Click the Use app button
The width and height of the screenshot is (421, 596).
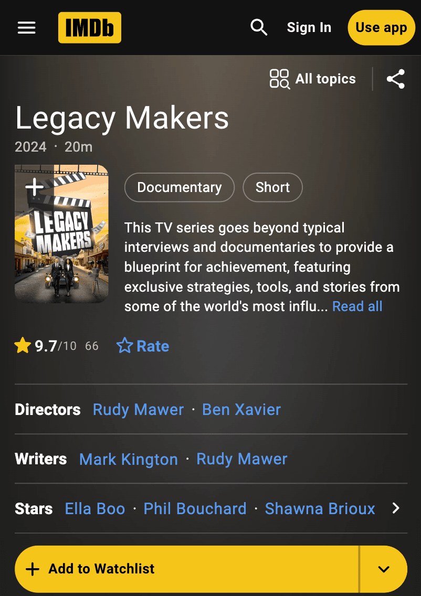[381, 28]
